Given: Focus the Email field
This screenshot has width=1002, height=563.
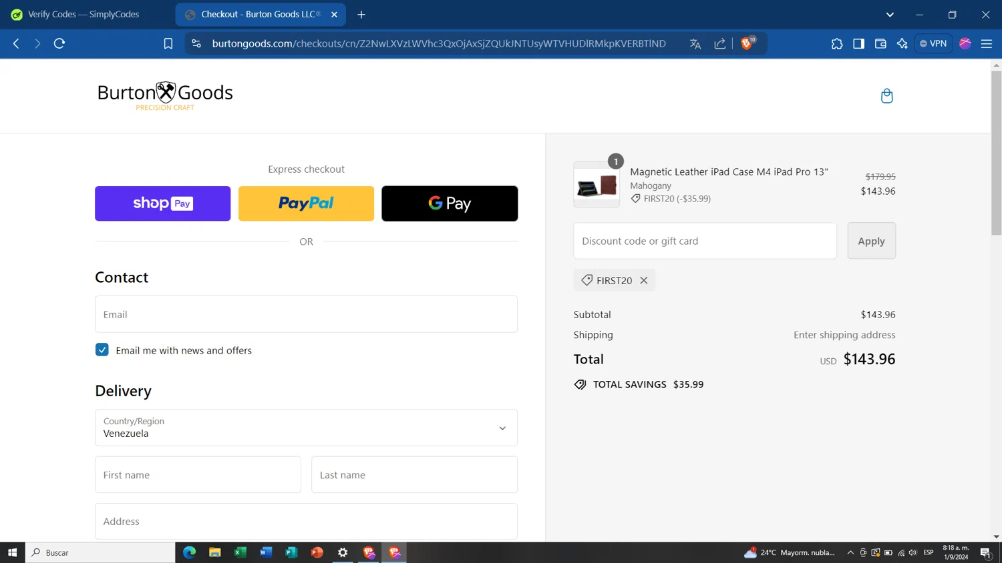Looking at the screenshot, I should point(306,314).
